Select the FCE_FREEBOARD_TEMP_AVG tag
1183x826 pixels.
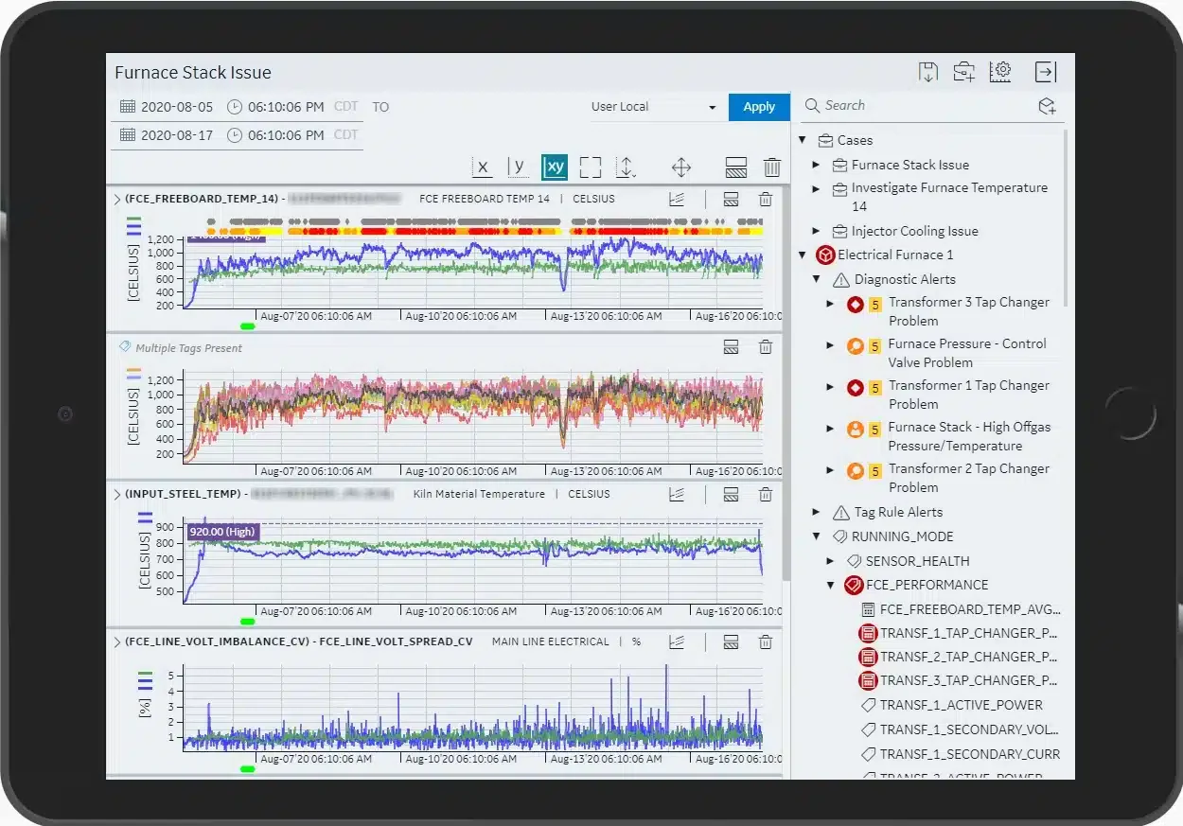coord(970,609)
